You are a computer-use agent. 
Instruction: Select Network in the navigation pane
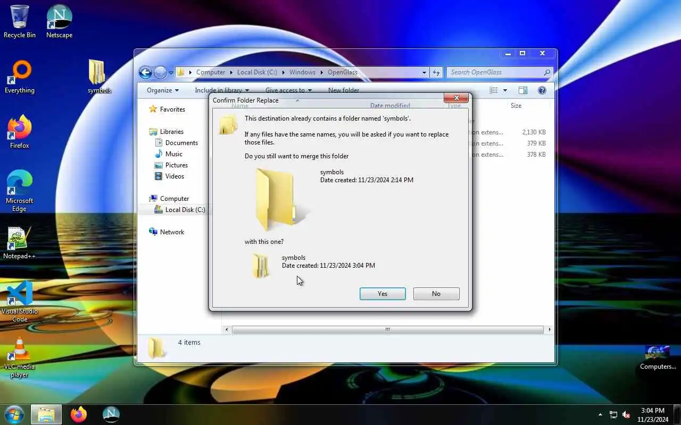[167, 232]
